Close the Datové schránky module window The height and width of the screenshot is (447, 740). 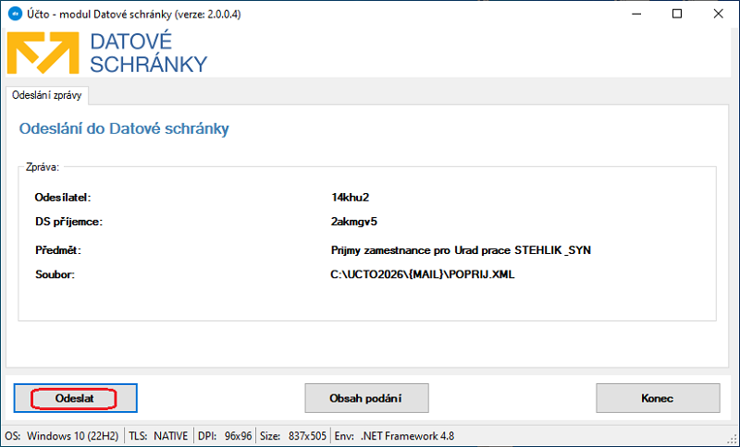720,14
